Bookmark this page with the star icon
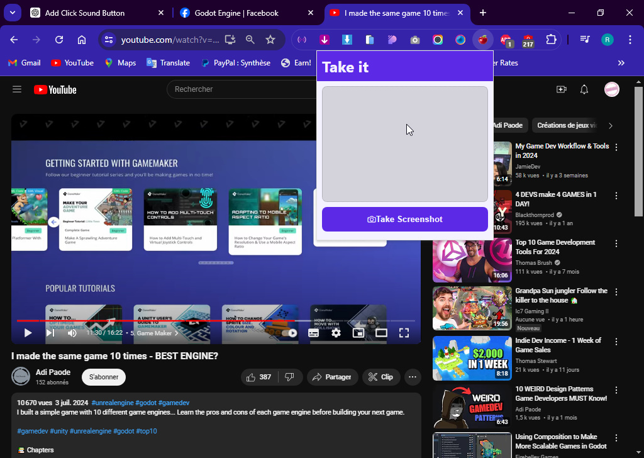This screenshot has height=458, width=644. click(x=270, y=40)
